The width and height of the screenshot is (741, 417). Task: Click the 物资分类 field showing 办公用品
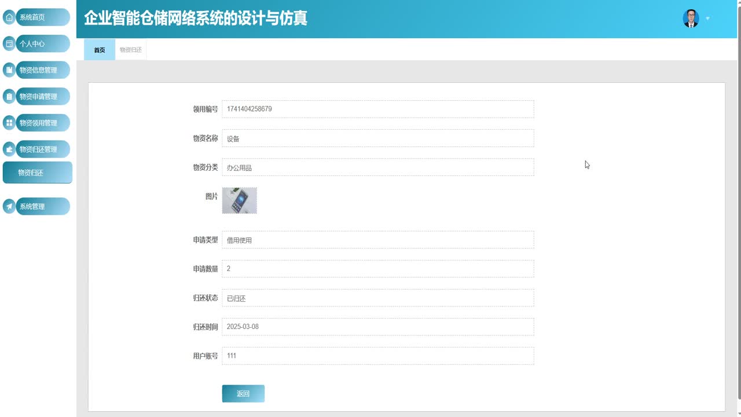[378, 167]
